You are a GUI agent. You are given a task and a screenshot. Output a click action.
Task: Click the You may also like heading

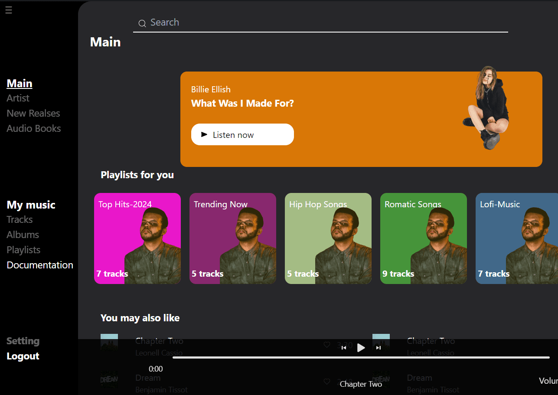click(140, 318)
